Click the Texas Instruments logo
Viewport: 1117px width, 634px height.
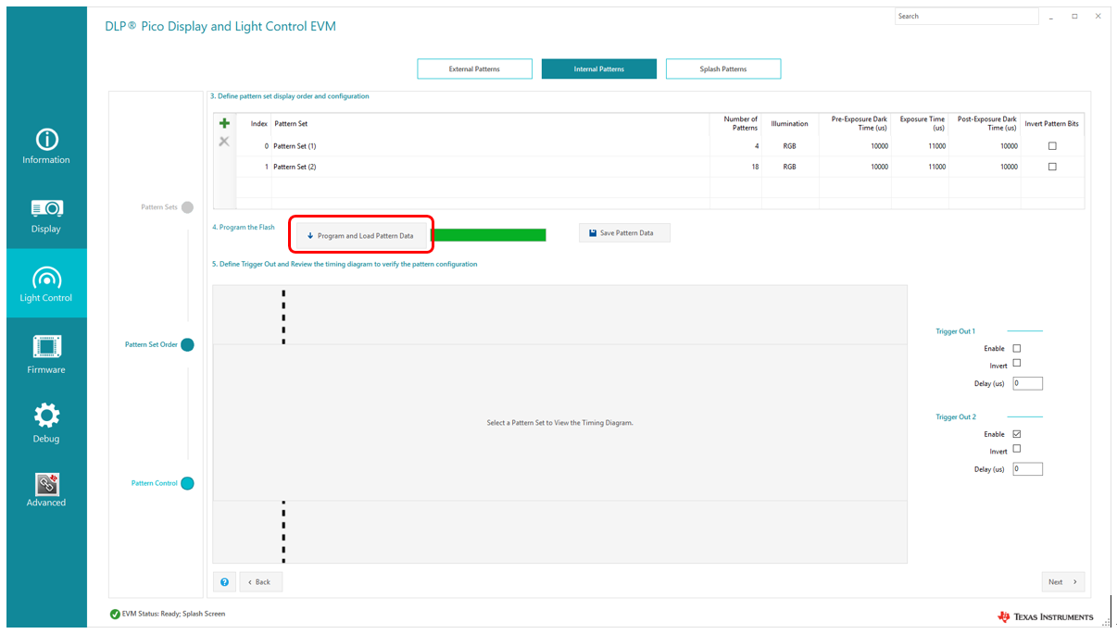pyautogui.click(x=1045, y=617)
